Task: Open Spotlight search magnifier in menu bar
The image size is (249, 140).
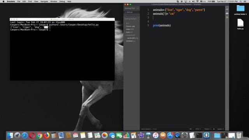Action: pyautogui.click(x=240, y=2)
